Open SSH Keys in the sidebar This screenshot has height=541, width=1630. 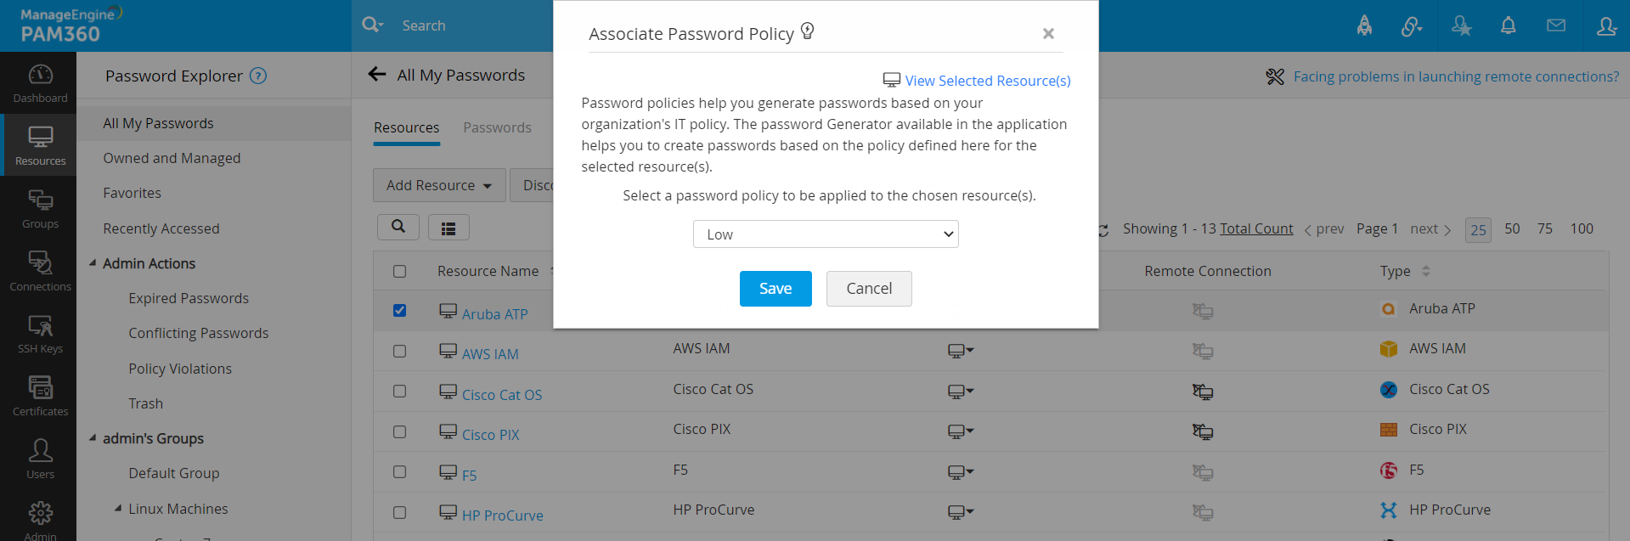40,334
